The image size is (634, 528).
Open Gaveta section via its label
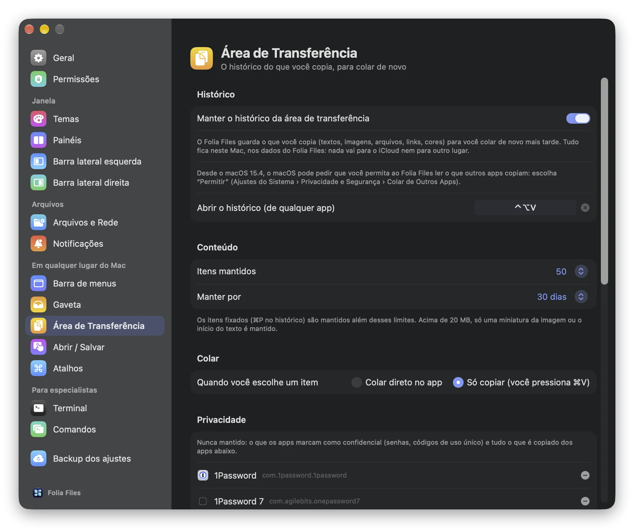coord(67,305)
